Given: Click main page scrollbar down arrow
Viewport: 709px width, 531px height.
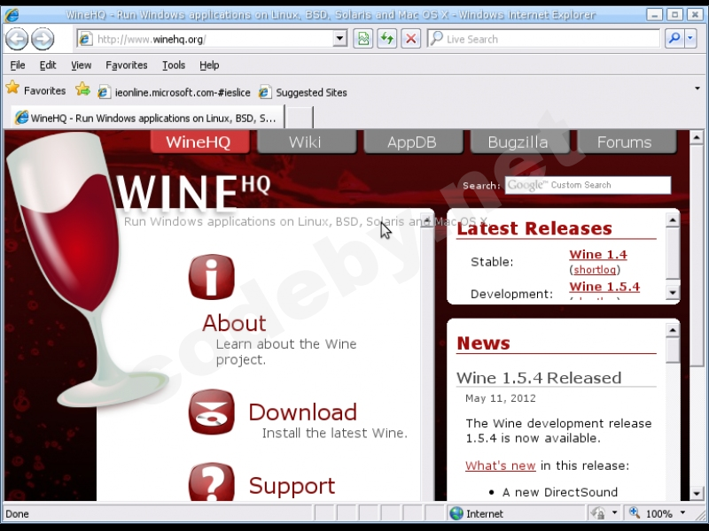Looking at the screenshot, I should (697, 494).
